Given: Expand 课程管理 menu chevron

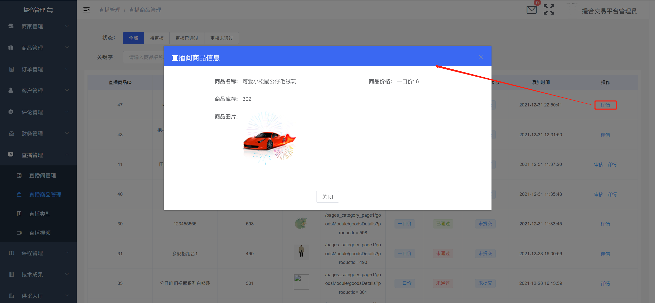Looking at the screenshot, I should coord(67,253).
